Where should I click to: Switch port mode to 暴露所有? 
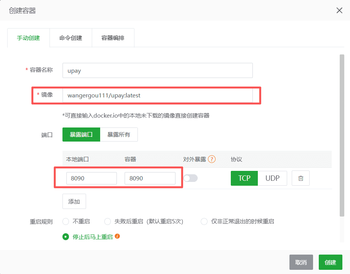[119, 135]
